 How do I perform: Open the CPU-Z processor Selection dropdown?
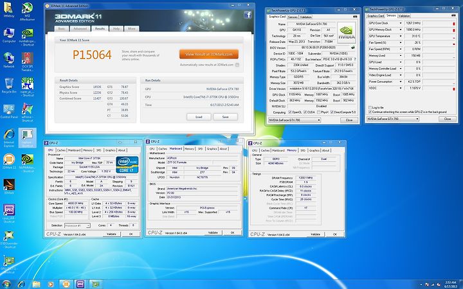click(77, 225)
